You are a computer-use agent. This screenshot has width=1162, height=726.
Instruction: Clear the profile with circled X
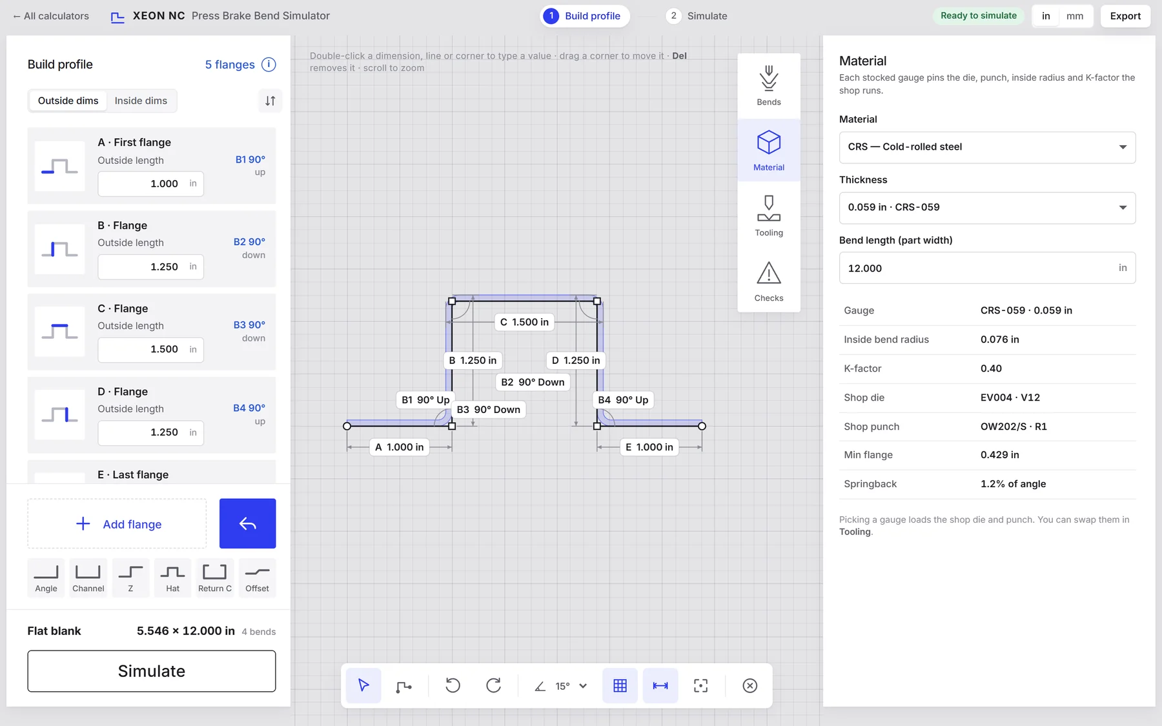coord(749,685)
